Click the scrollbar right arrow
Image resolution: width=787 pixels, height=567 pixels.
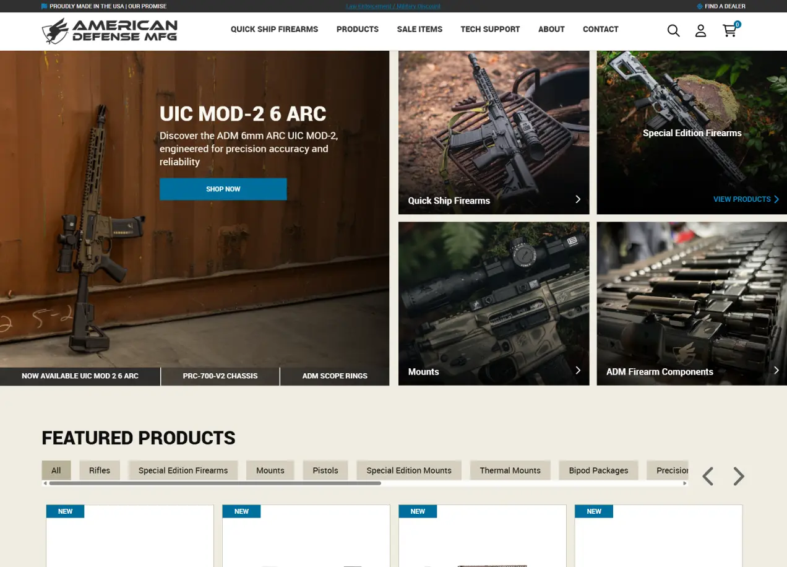pyautogui.click(x=685, y=483)
